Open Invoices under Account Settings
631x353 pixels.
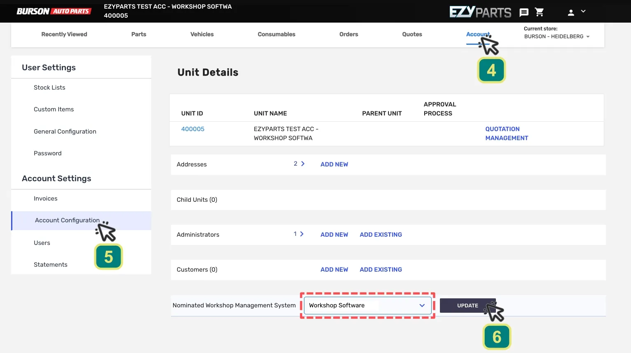click(x=45, y=198)
